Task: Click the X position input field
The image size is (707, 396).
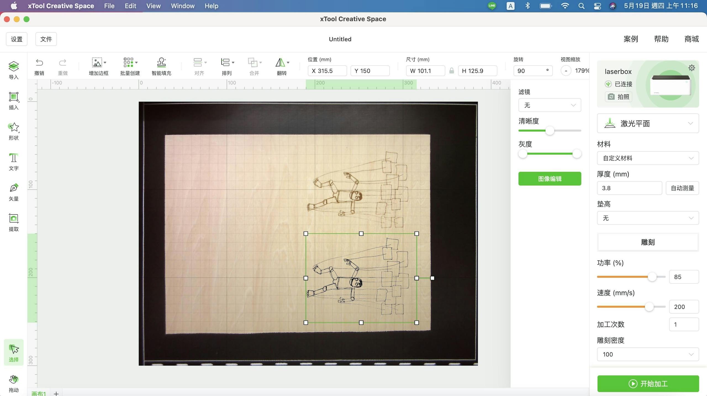Action: click(x=327, y=71)
